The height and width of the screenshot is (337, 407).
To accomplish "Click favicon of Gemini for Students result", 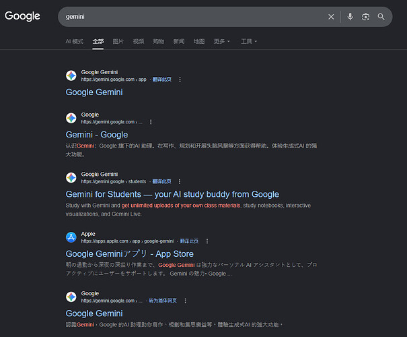I will click(71, 178).
